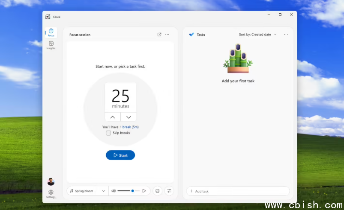This screenshot has width=344, height=210.
Task: Start the focus session
Action: coord(120,155)
